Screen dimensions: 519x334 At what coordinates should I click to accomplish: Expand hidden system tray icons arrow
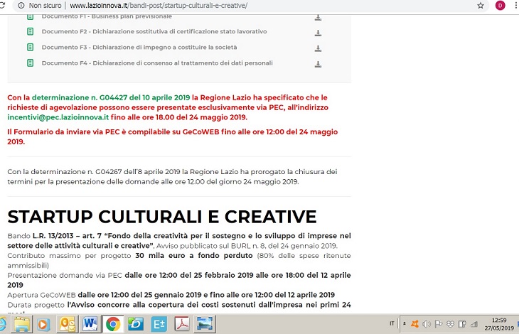(x=402, y=324)
